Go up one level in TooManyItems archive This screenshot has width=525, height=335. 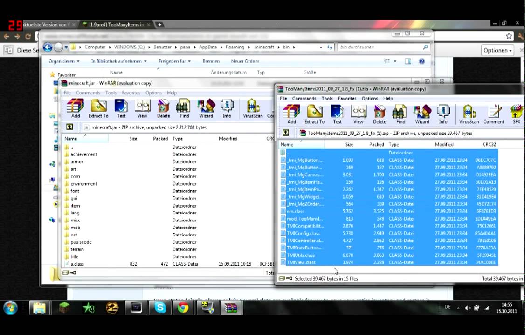[x=286, y=133]
